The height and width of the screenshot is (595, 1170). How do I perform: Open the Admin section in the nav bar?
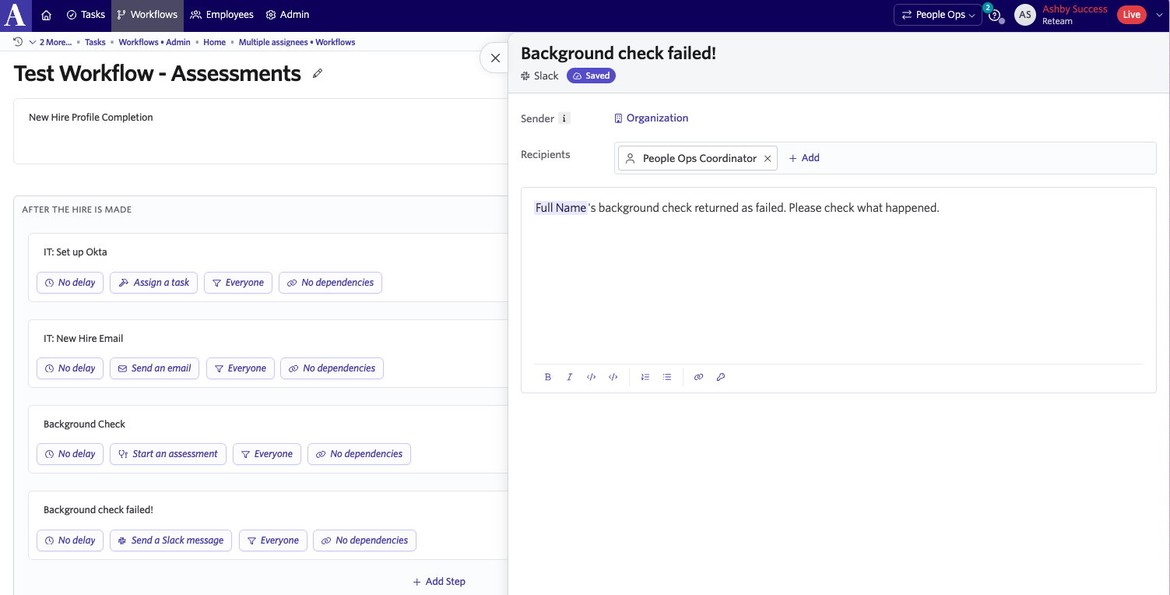(x=287, y=15)
